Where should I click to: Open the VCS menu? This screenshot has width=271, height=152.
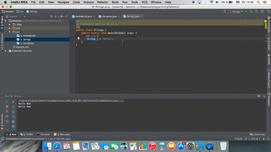144,2
